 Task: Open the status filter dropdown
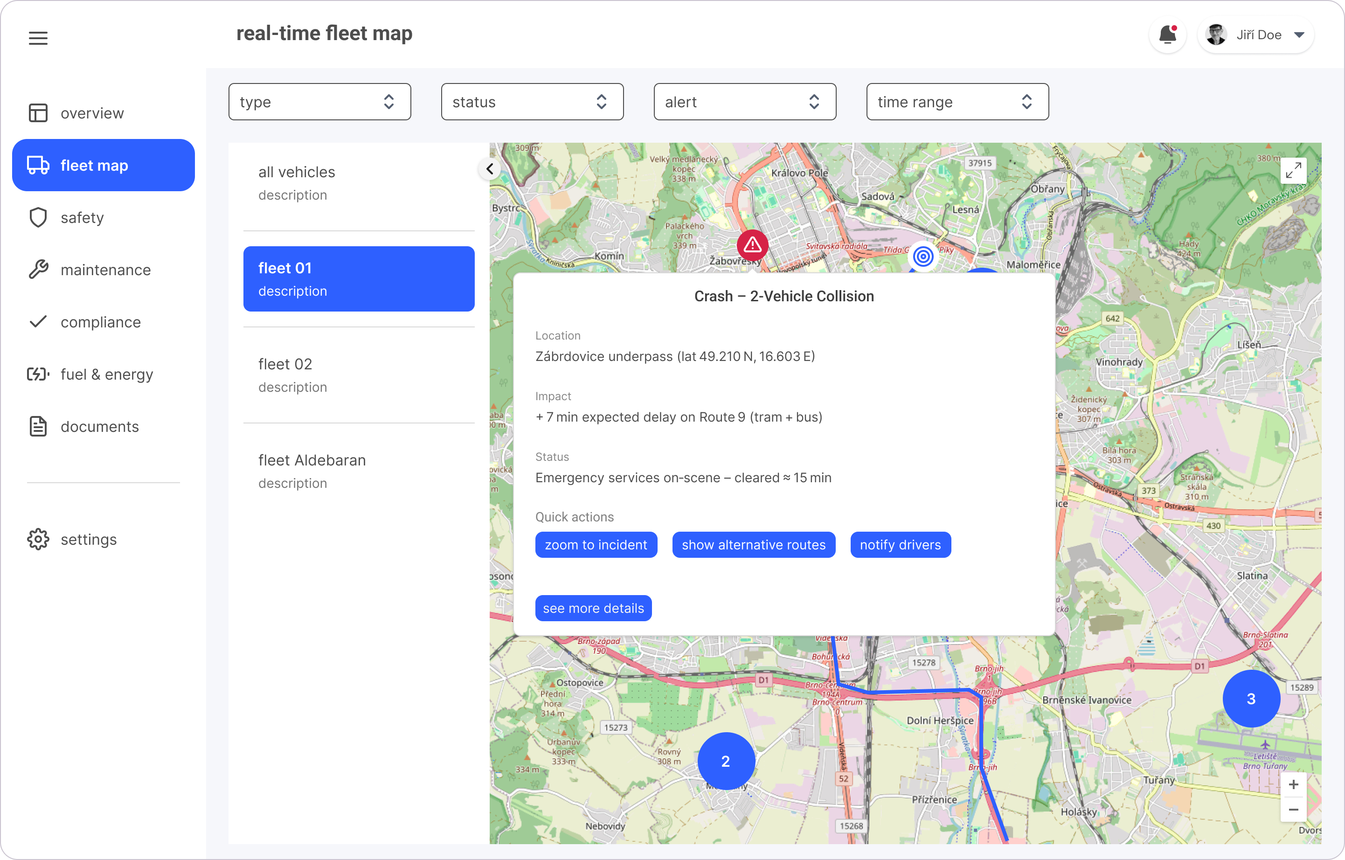532,102
